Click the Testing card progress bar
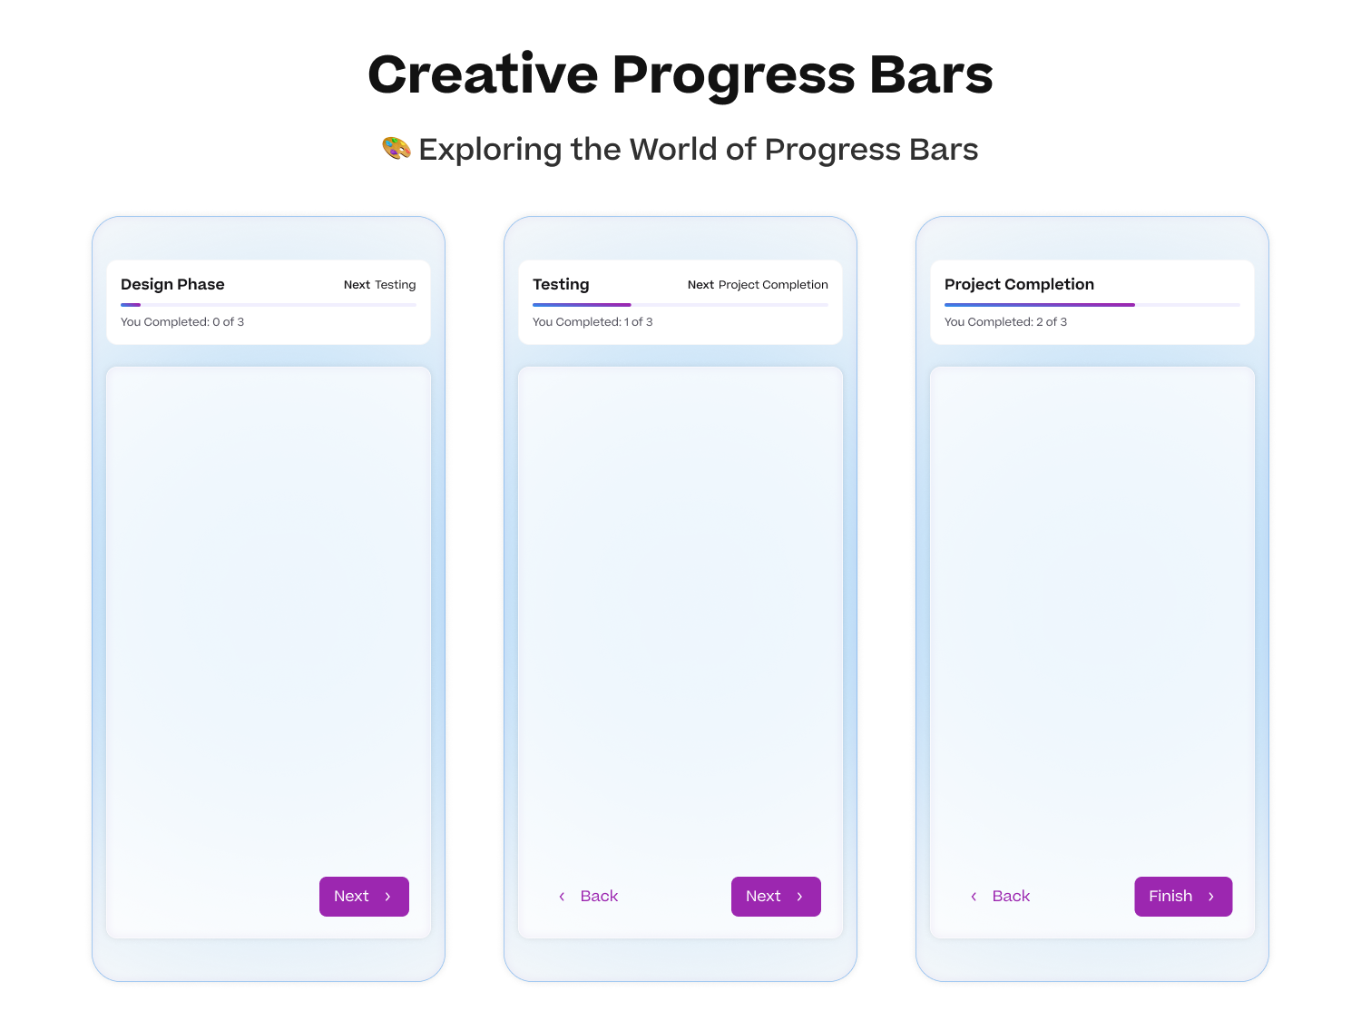Image resolution: width=1361 pixels, height=1021 pixels. point(680,304)
